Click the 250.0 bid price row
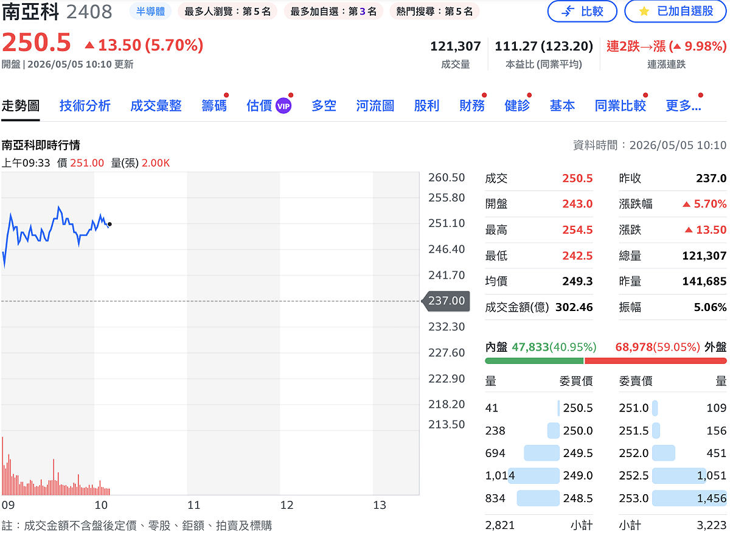 (539, 430)
